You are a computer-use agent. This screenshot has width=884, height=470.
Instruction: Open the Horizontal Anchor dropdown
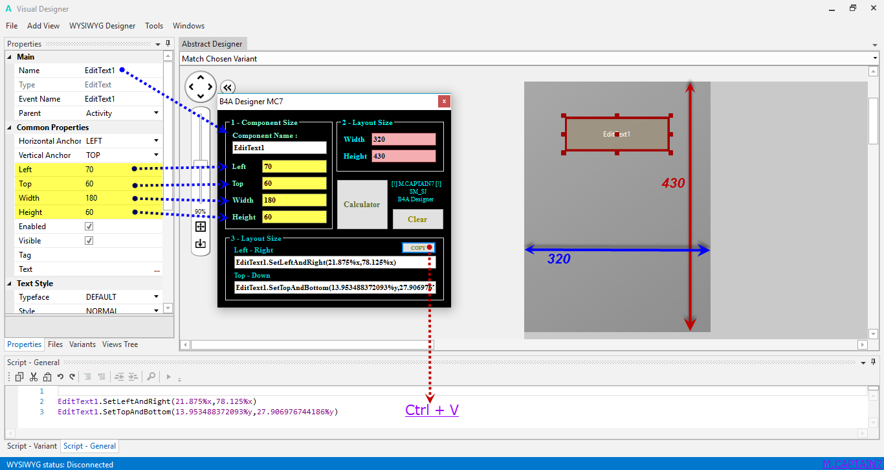coord(156,141)
